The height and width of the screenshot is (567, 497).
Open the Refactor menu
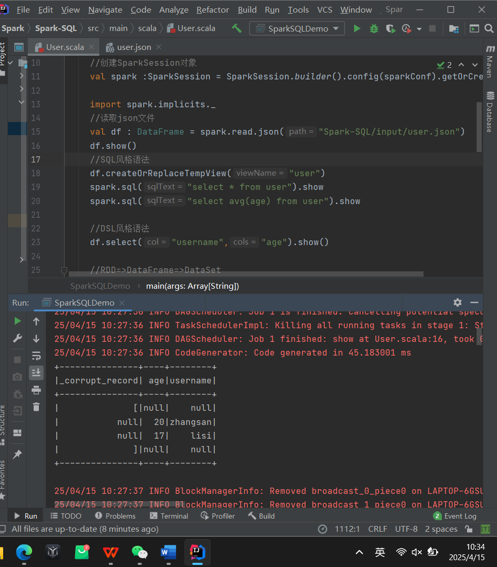[x=212, y=10]
